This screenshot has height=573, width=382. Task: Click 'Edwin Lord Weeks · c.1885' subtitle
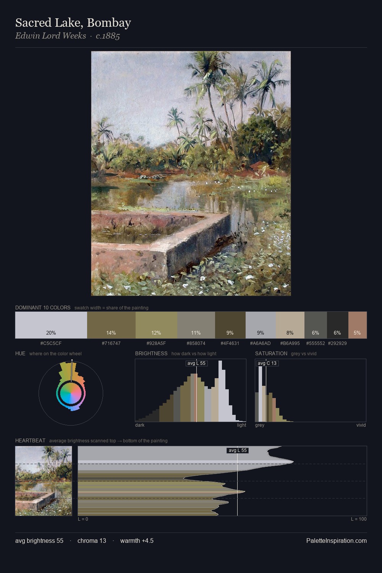click(68, 36)
